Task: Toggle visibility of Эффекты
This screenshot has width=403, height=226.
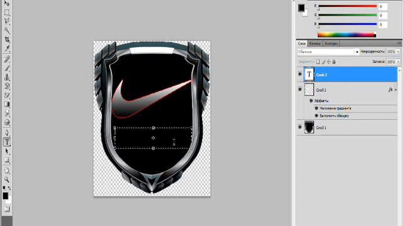Action: pyautogui.click(x=311, y=100)
